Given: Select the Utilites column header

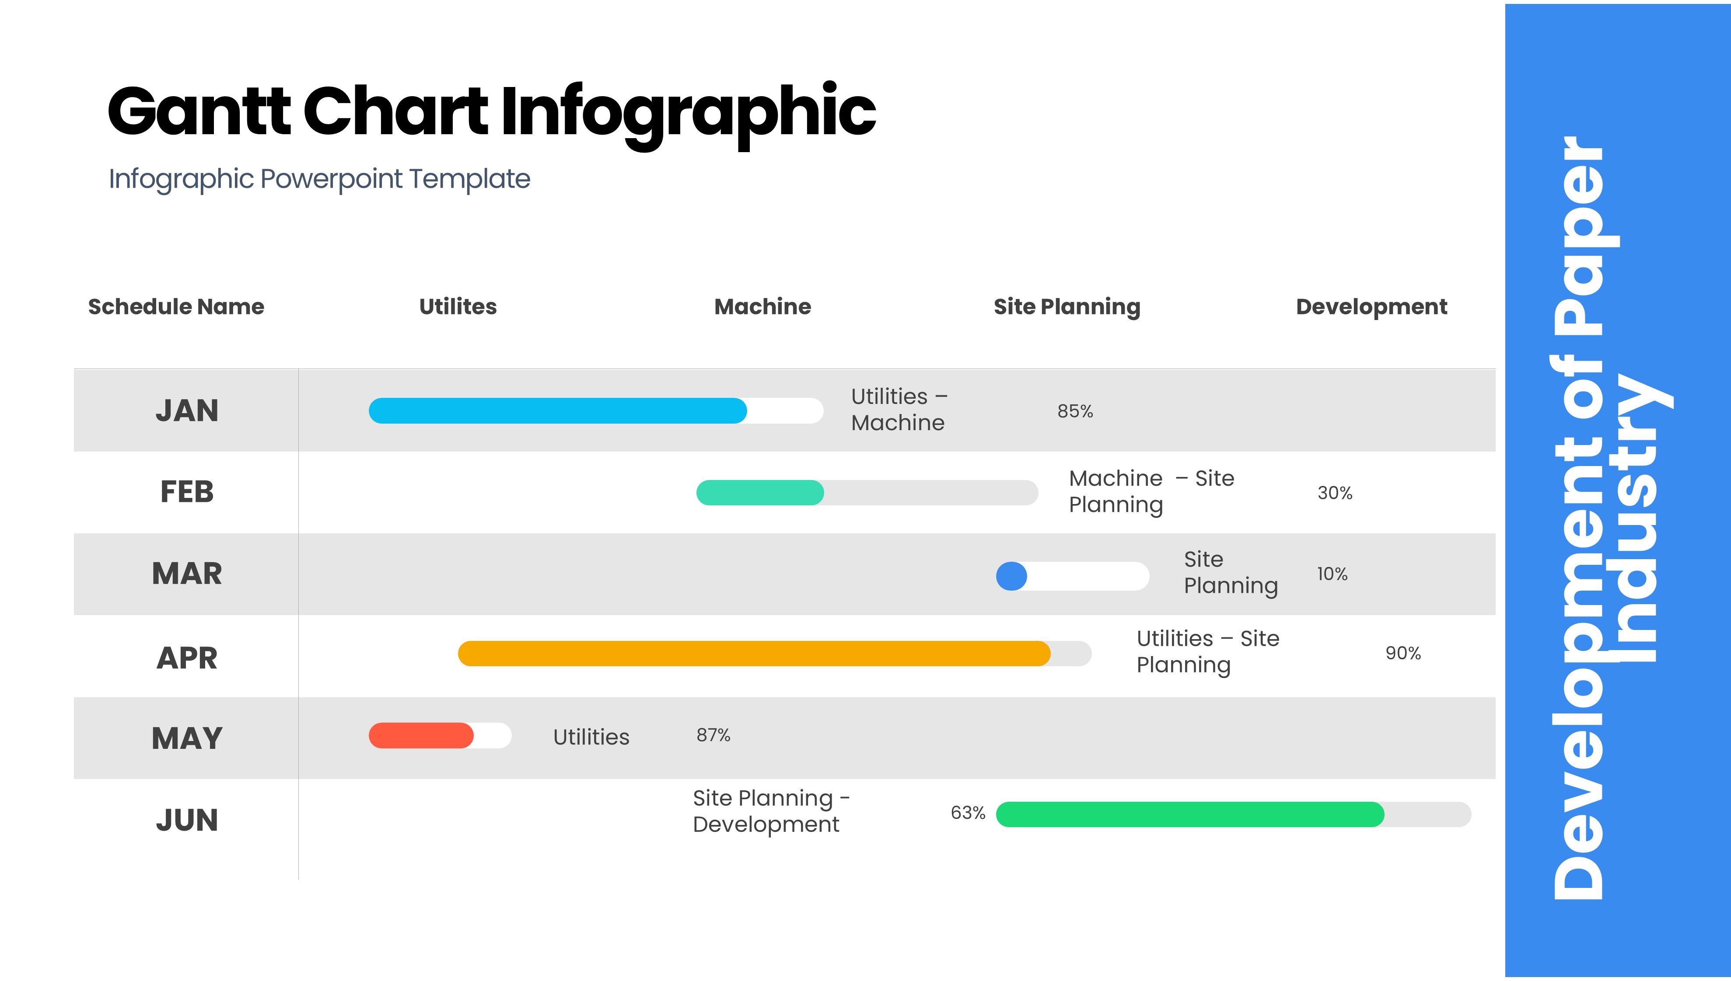Looking at the screenshot, I should pyautogui.click(x=458, y=307).
